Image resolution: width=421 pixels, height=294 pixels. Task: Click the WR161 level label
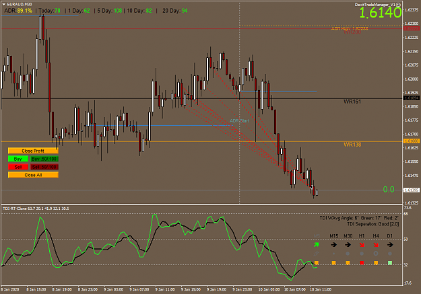coord(352,102)
